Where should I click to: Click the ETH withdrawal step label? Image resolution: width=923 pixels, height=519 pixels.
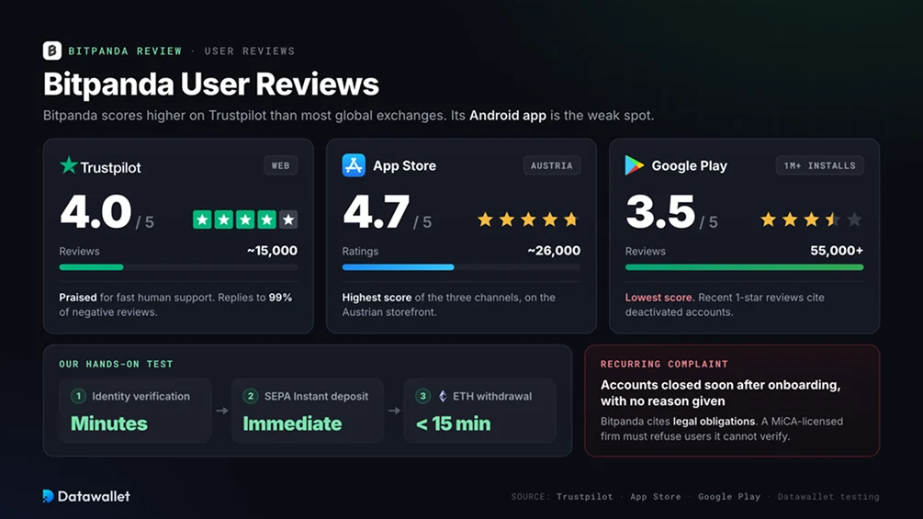tap(492, 397)
